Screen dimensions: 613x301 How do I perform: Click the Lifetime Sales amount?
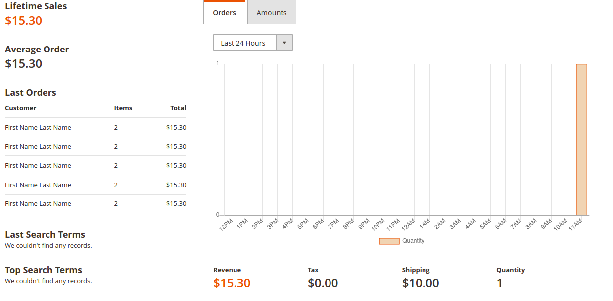click(x=23, y=21)
